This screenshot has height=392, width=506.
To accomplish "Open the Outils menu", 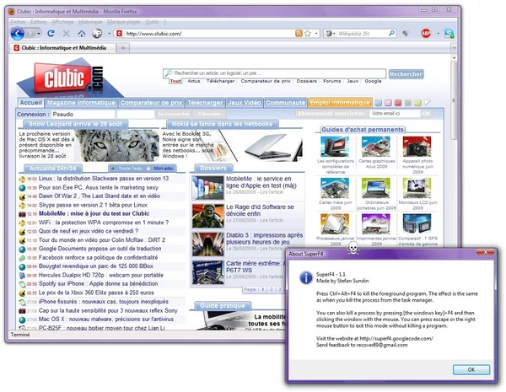I will coord(152,22).
